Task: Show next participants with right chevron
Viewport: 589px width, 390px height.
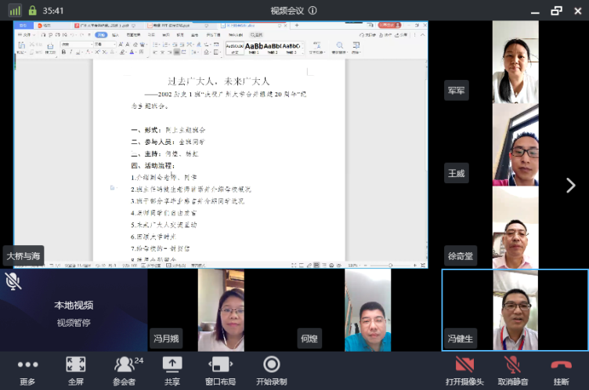Action: click(571, 186)
